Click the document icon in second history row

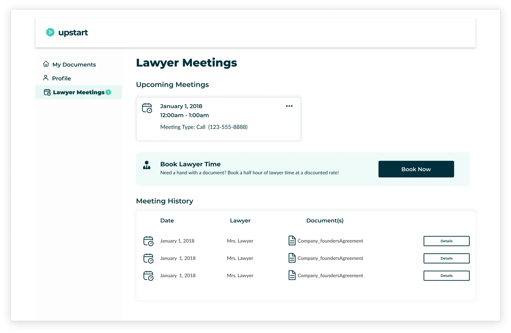click(292, 258)
